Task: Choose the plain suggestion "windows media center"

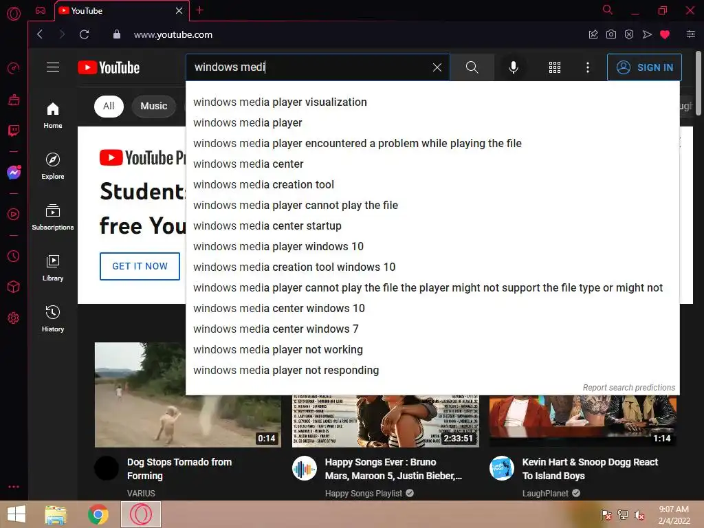Action: point(432,164)
